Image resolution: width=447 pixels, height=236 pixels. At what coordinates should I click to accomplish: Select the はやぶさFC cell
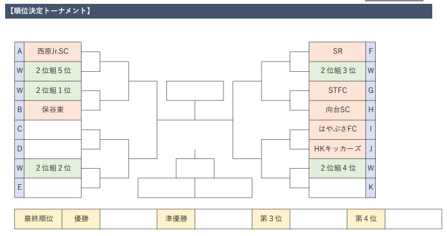337,130
